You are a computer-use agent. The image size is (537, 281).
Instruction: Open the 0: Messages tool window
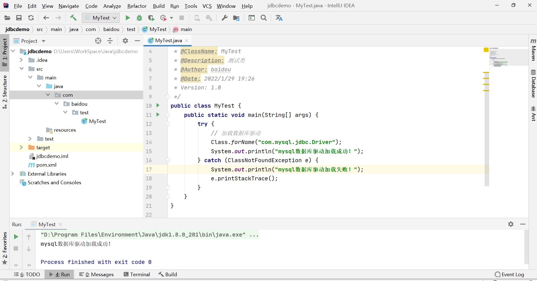[x=96, y=274]
